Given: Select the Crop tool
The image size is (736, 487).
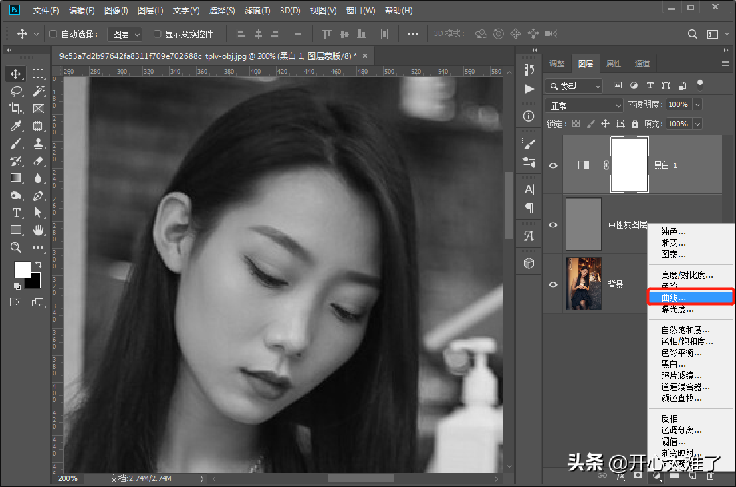Looking at the screenshot, I should click(x=17, y=108).
